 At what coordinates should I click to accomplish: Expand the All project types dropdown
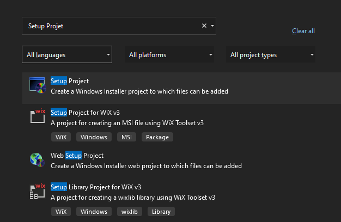(x=271, y=54)
